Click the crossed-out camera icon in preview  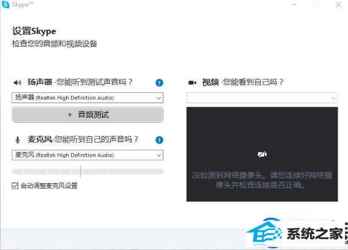tap(262, 154)
